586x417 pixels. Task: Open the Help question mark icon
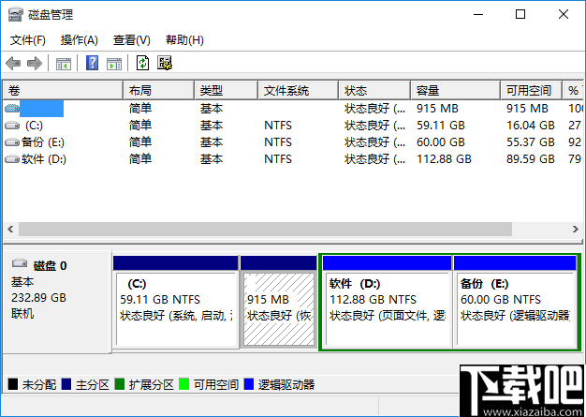click(x=92, y=63)
